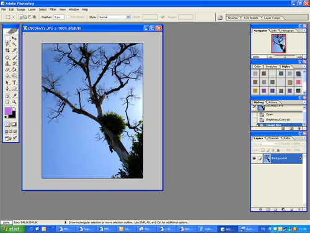Select the Eraser tool
This screenshot has width=310, height=233.
(7, 70)
